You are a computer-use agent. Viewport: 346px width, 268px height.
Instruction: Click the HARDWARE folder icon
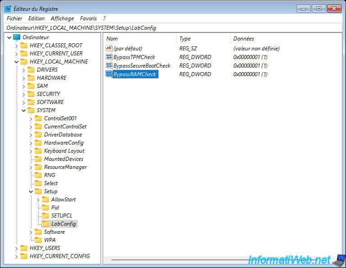tap(31, 78)
